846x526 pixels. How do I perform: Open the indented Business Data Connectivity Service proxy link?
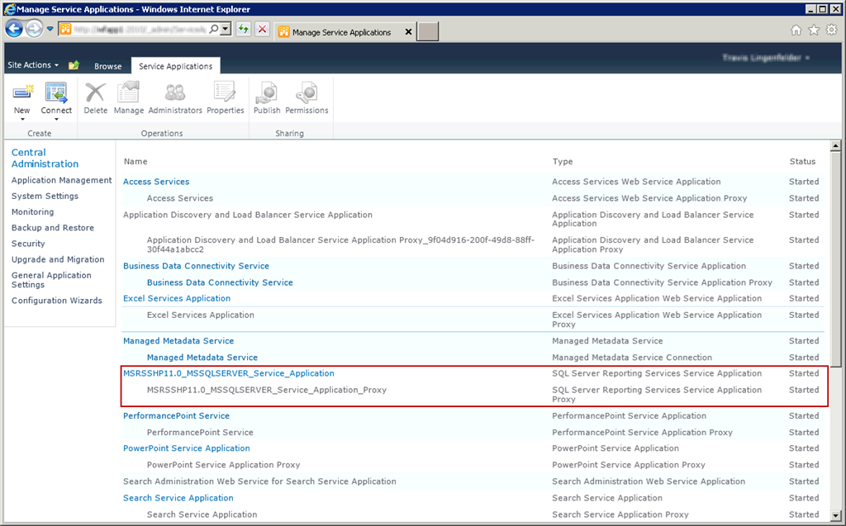pyautogui.click(x=220, y=282)
